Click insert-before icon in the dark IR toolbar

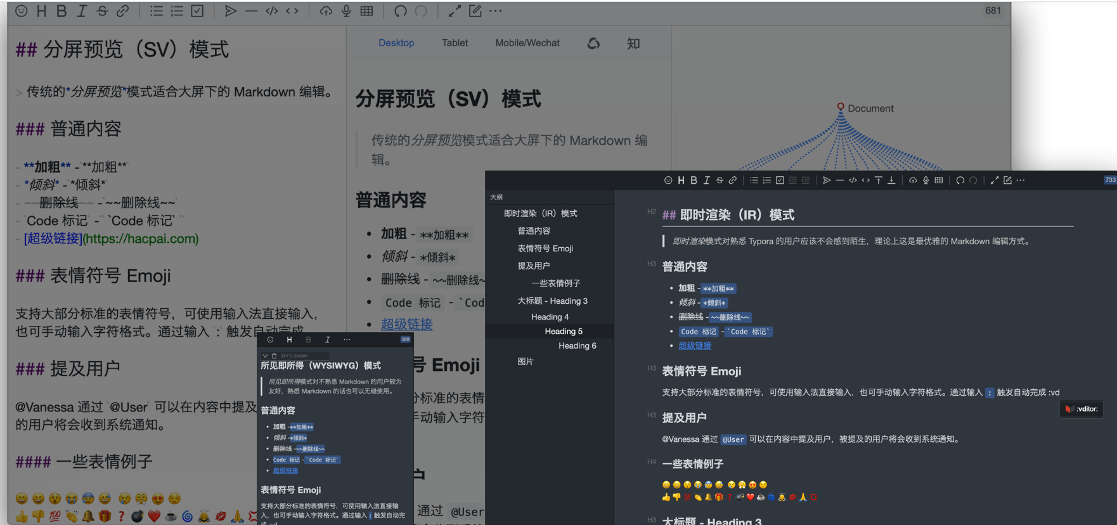(879, 181)
